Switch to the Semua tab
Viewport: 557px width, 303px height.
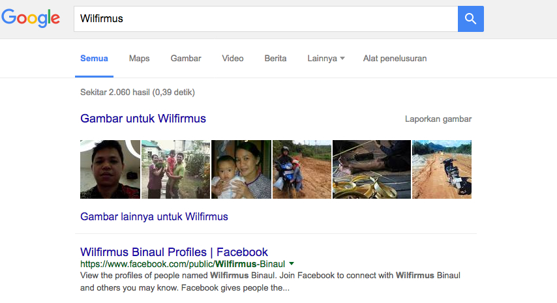pos(94,59)
